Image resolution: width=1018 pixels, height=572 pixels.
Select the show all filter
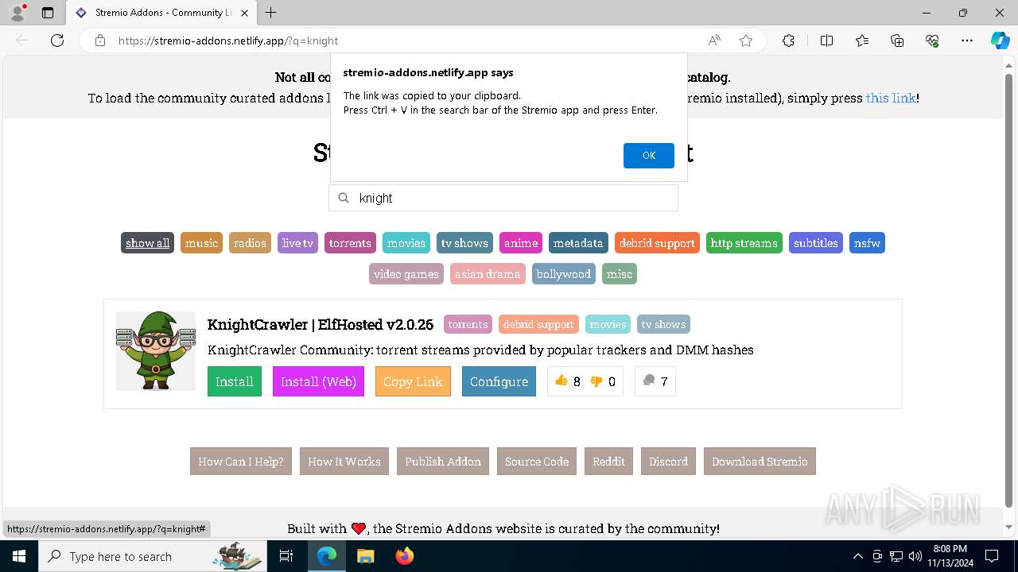(x=147, y=243)
